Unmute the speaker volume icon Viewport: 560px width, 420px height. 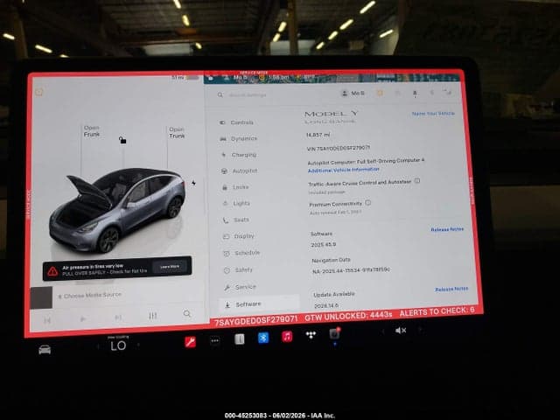[x=401, y=331]
